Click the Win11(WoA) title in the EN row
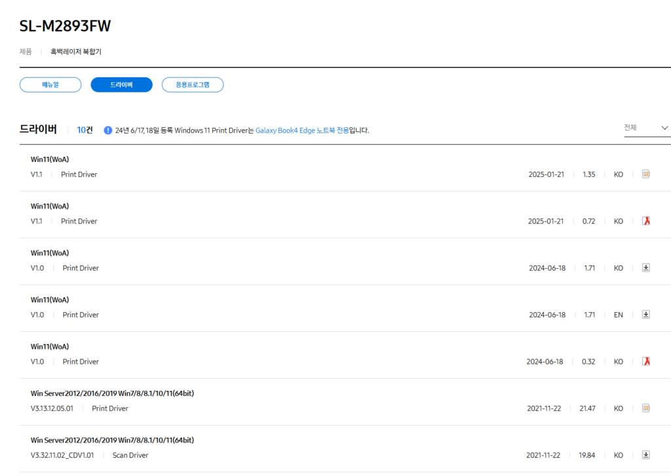This screenshot has width=671, height=476. pyautogui.click(x=50, y=300)
